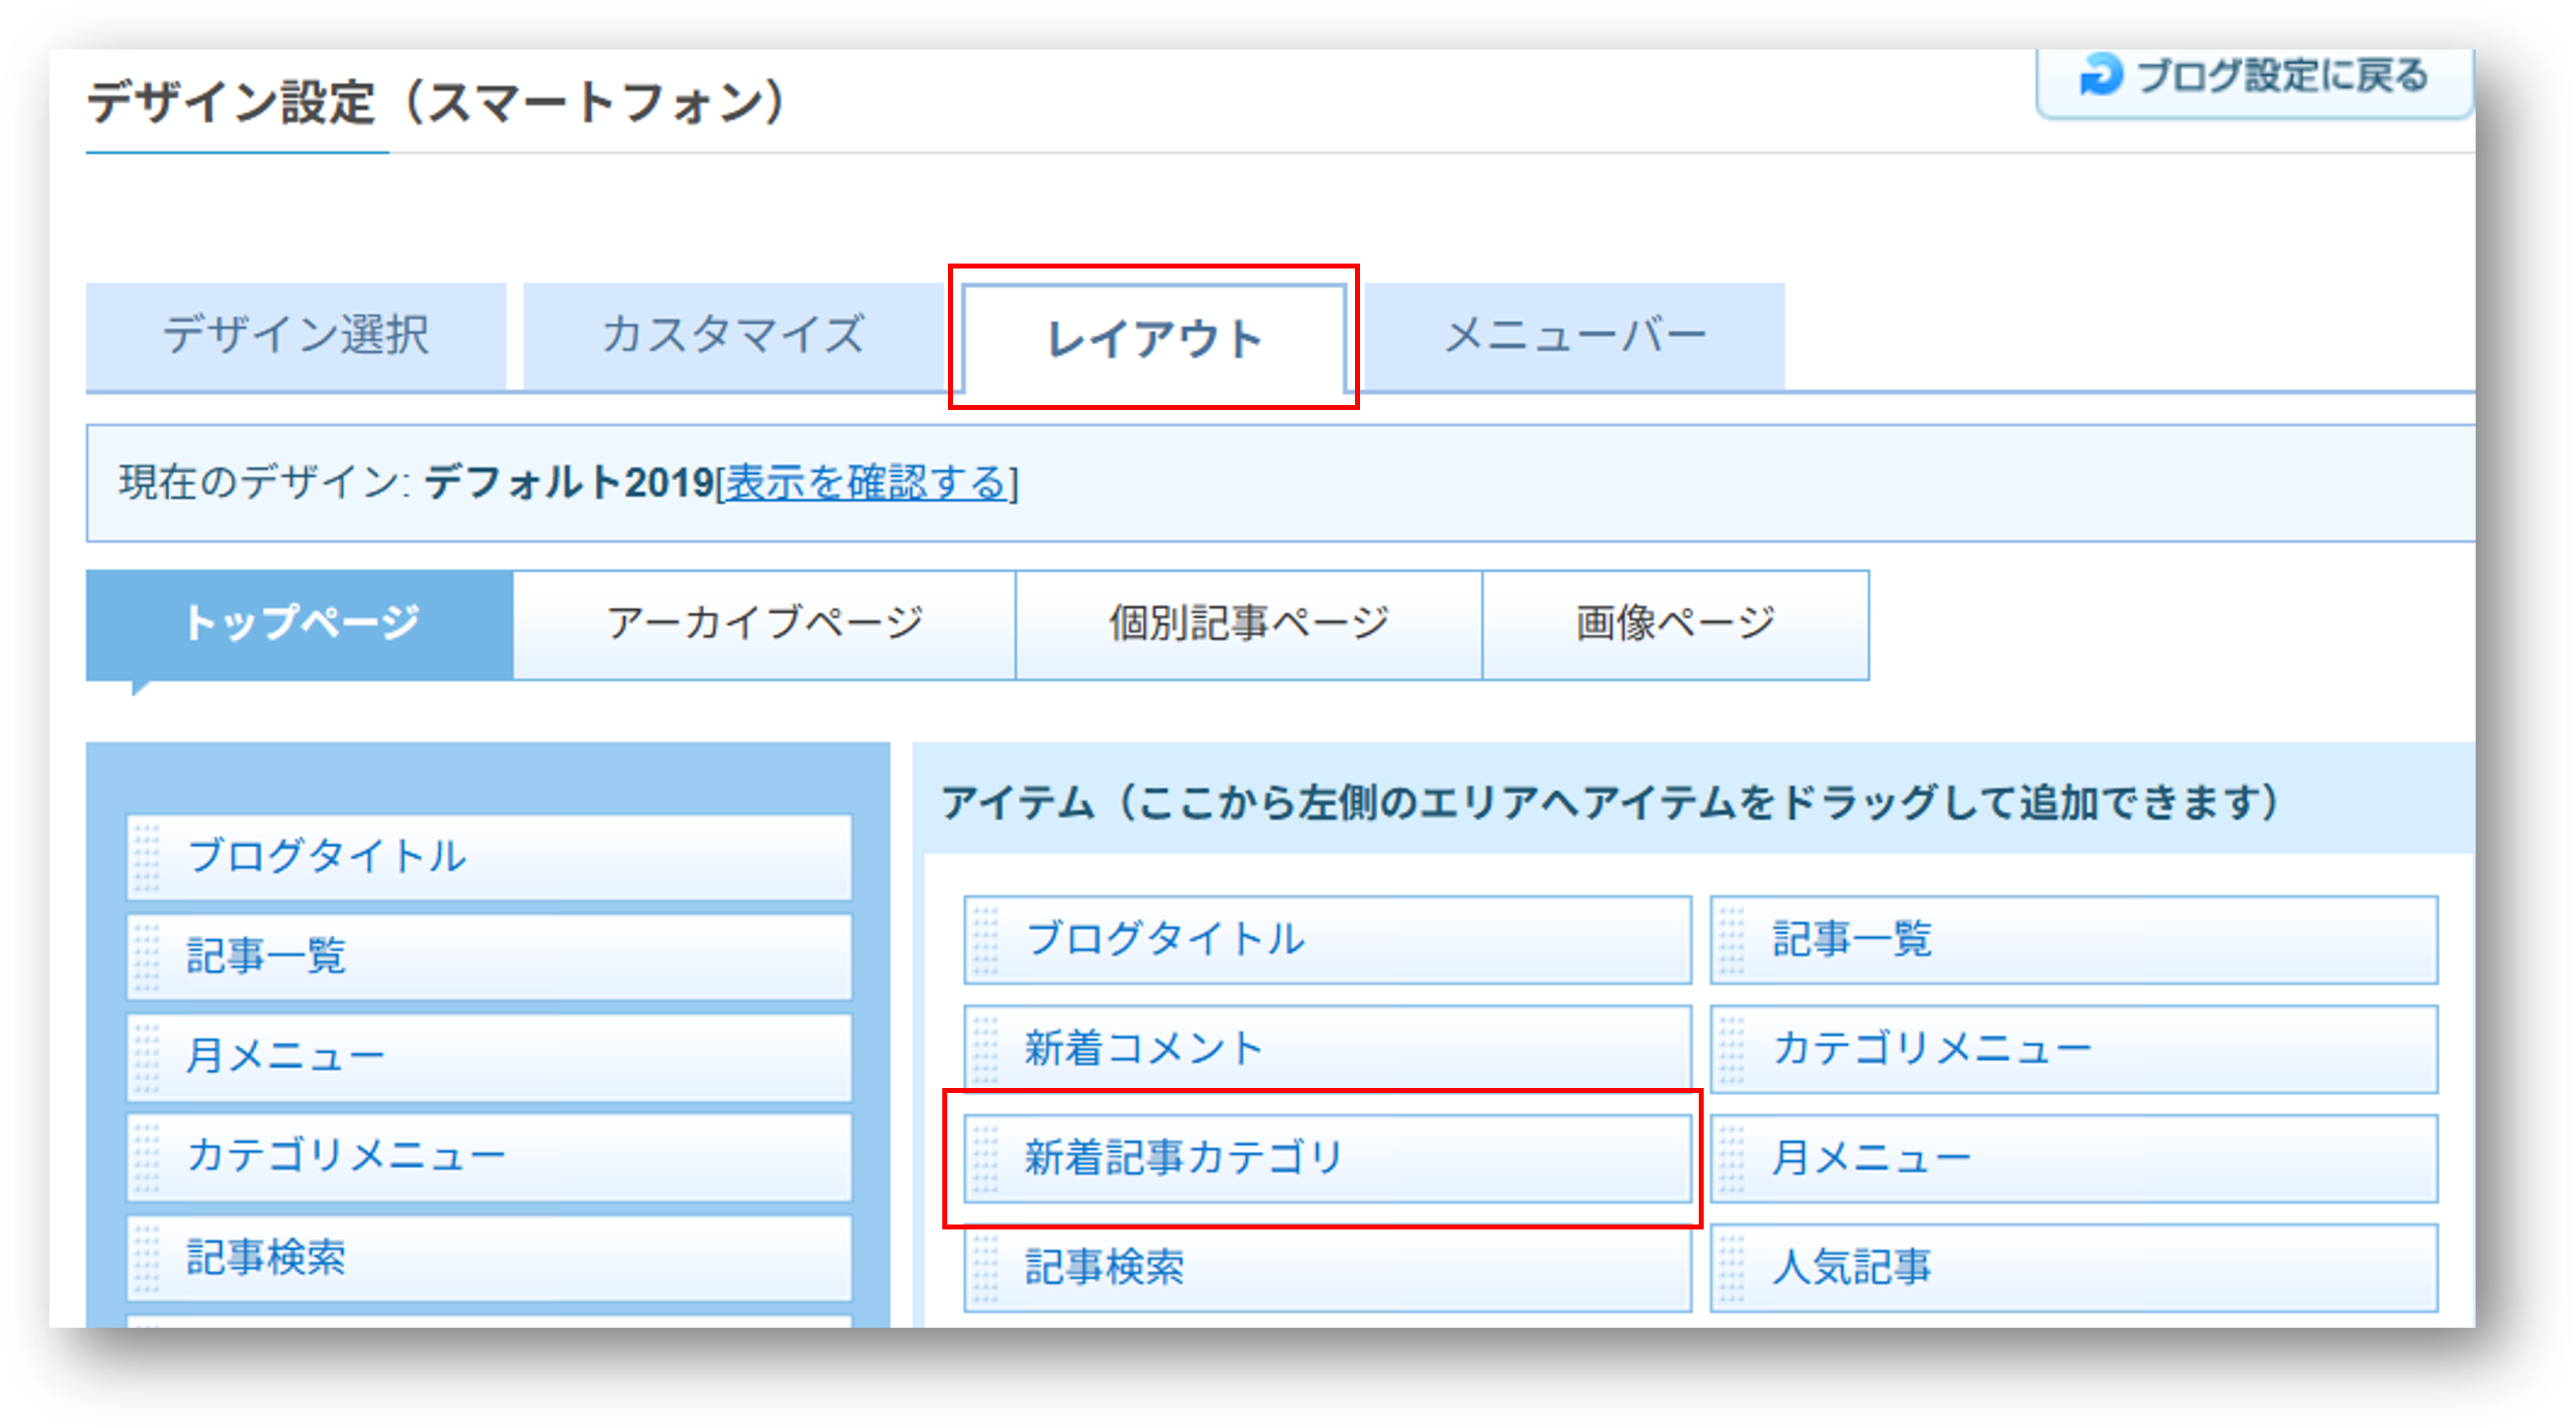2576x1428 pixels.
Task: Grab drag handle of left 記事検索 item
Action: (x=147, y=1257)
